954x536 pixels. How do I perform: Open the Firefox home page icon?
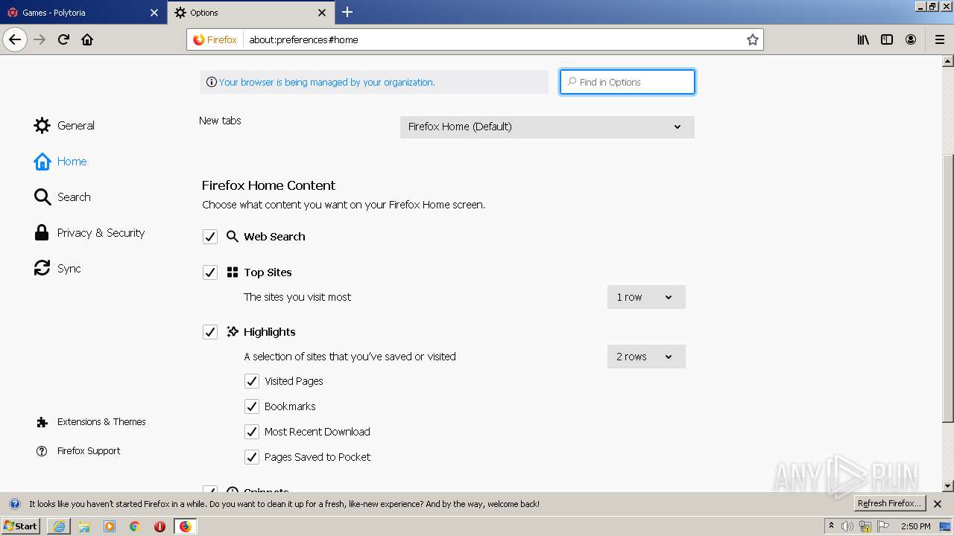(87, 39)
